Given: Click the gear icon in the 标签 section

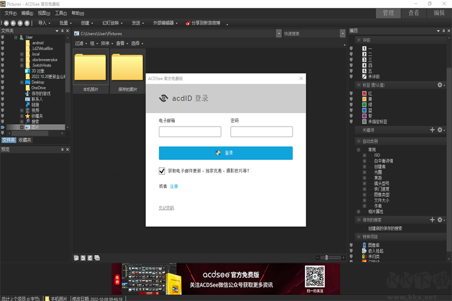Looking at the screenshot, I should (440, 85).
